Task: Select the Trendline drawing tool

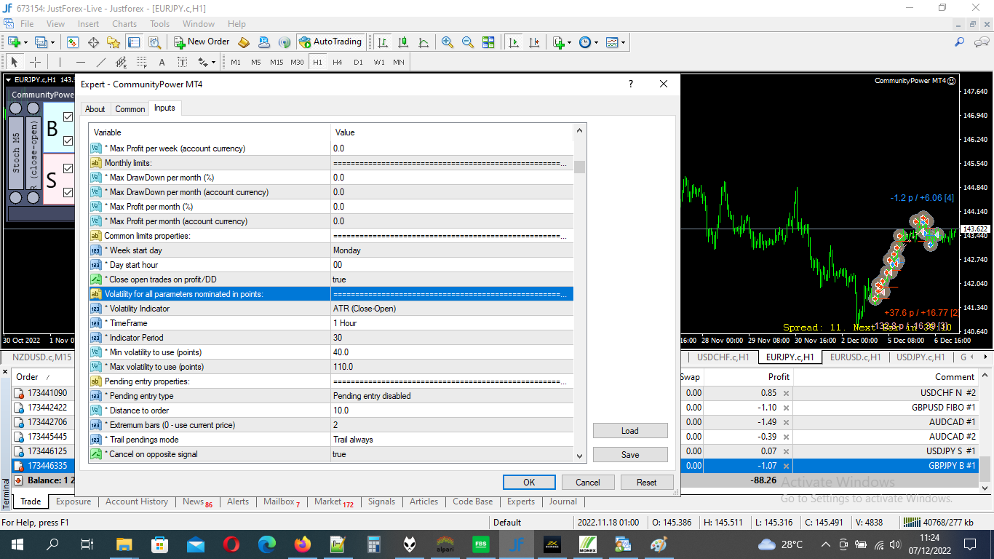Action: point(100,62)
